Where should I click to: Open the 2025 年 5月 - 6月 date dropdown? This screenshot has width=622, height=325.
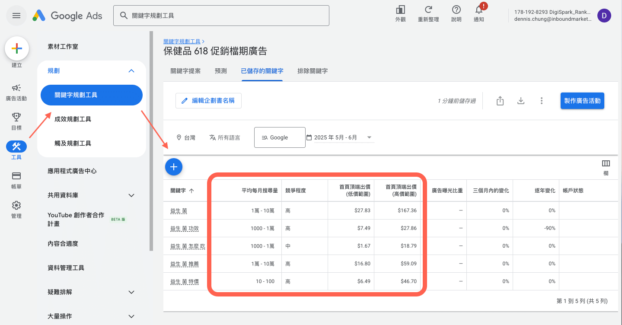coord(340,137)
